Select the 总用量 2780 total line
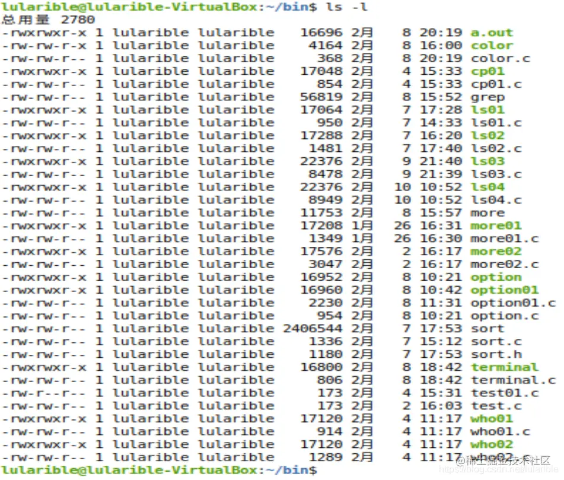This screenshot has height=480, width=564. pyautogui.click(x=48, y=20)
